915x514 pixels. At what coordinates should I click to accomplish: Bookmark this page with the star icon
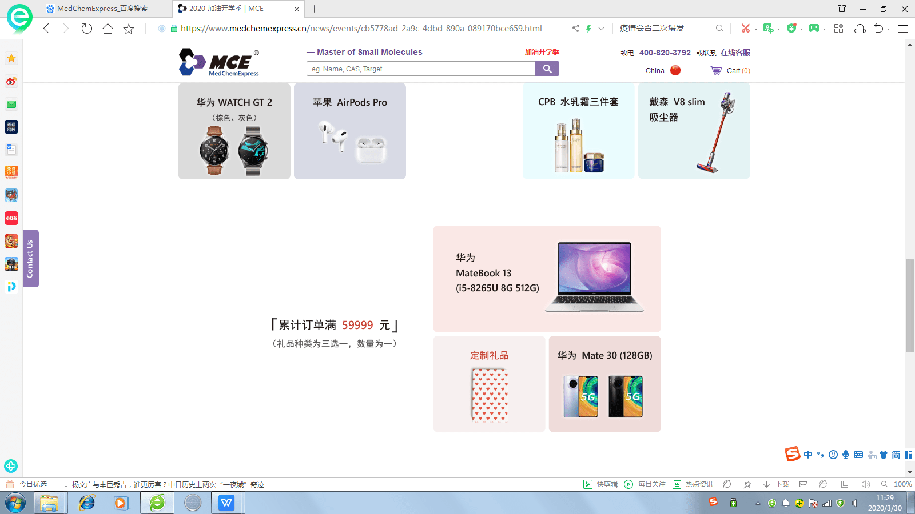[129, 29]
